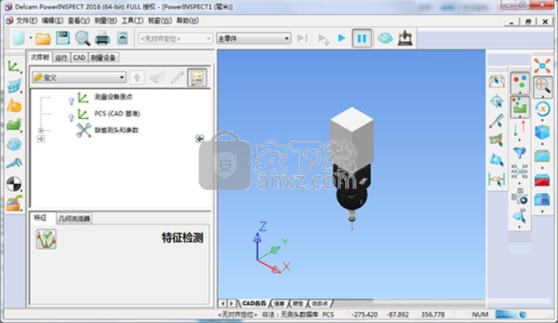Switch to the measuring device tab
The height and width of the screenshot is (323, 558).
click(x=103, y=58)
